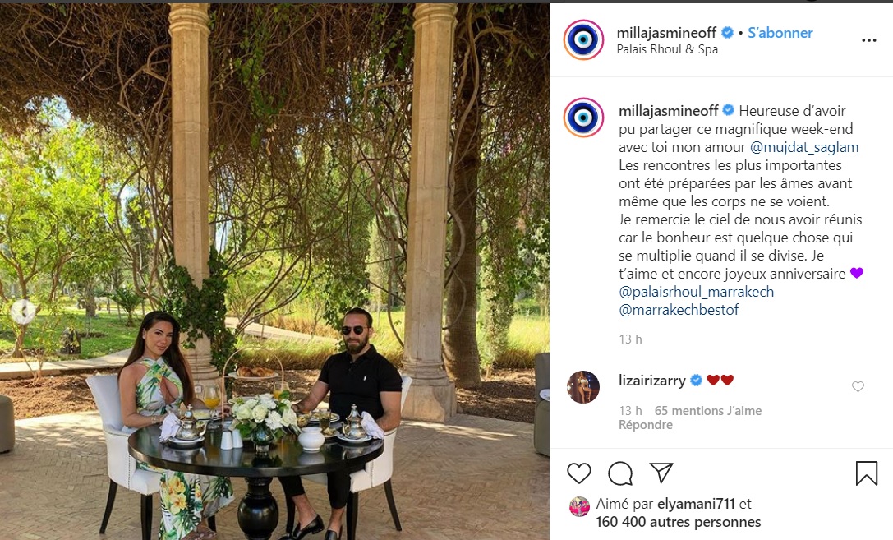Open the three-dot more options menu
Screen dimensions: 893x540
coord(869,40)
